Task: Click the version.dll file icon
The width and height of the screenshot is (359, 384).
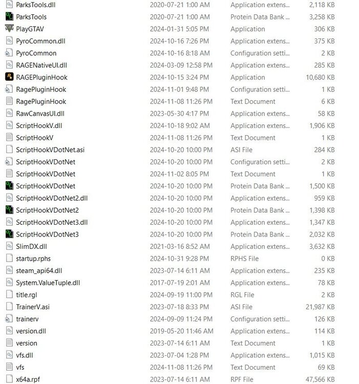Action: [9, 331]
